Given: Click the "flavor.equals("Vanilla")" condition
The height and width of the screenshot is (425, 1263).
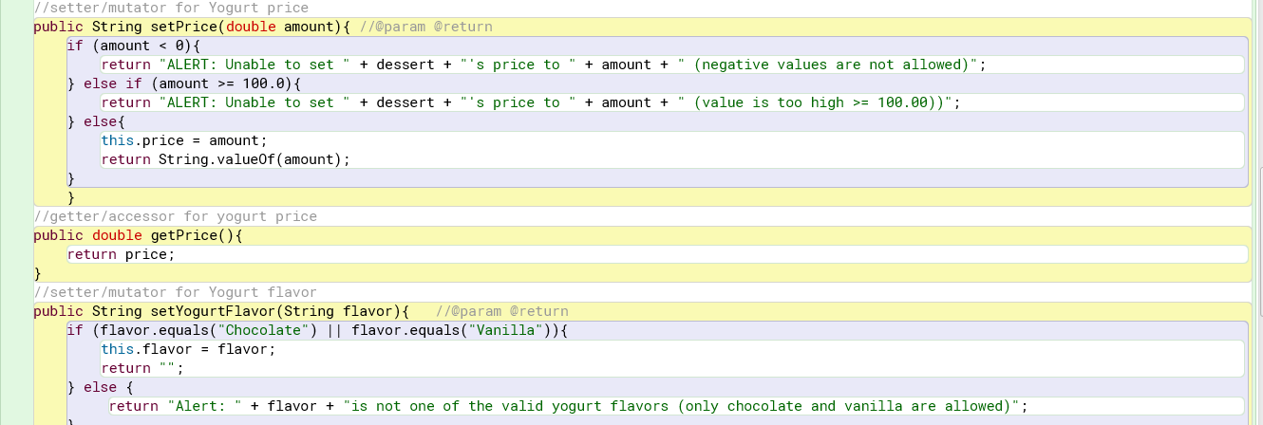Looking at the screenshot, I should point(451,330).
